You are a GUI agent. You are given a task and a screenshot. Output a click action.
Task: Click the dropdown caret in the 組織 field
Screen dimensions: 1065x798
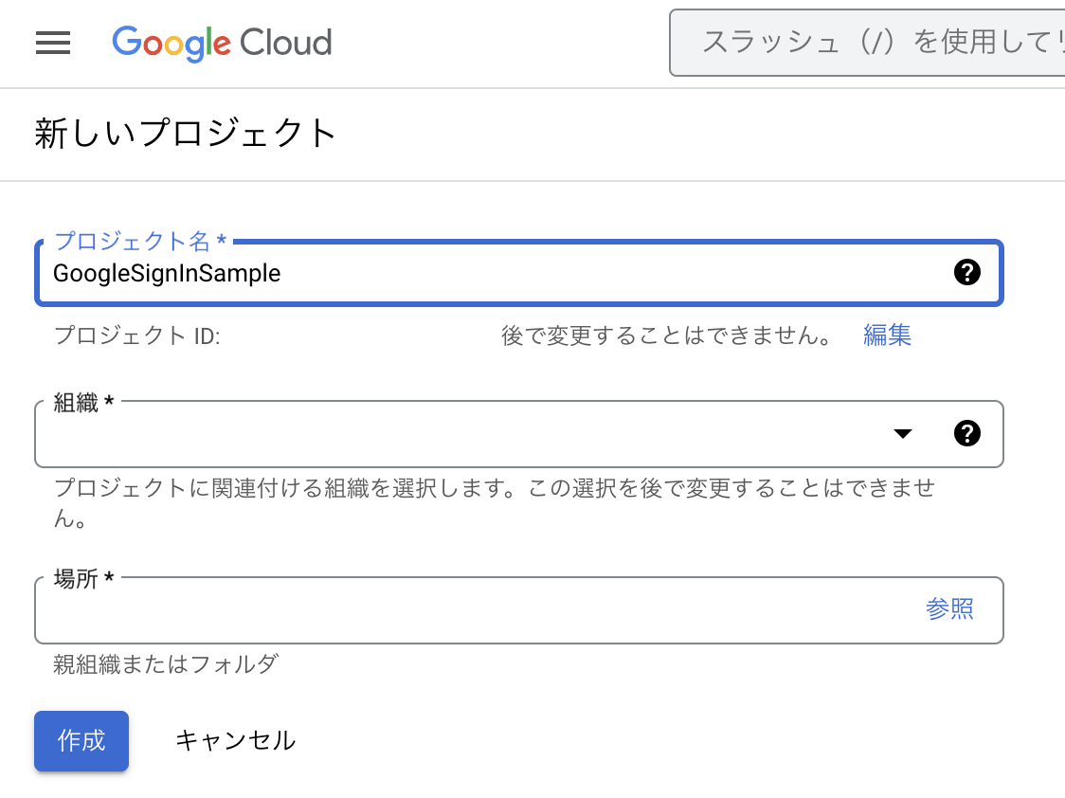click(903, 433)
